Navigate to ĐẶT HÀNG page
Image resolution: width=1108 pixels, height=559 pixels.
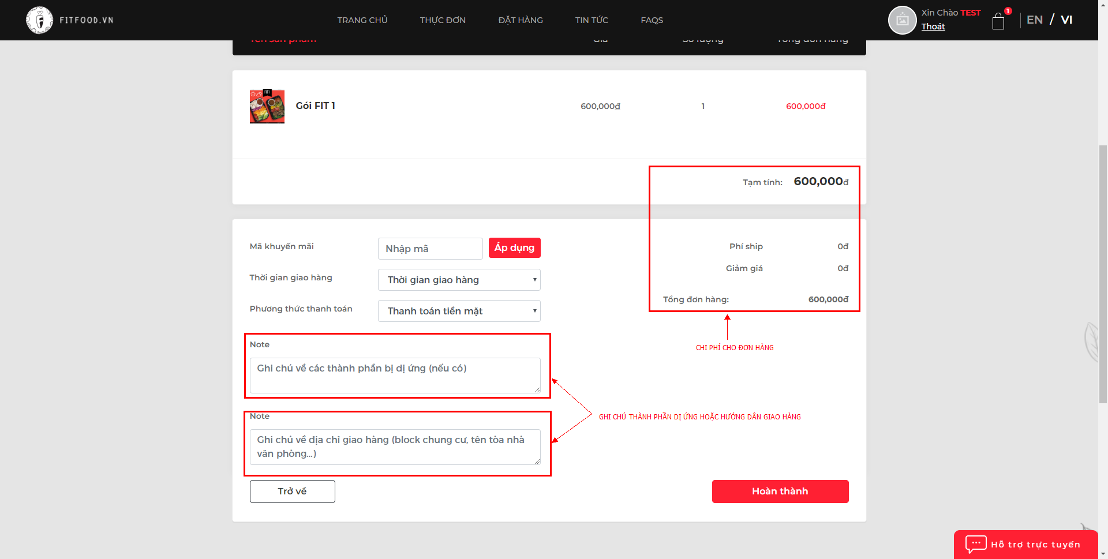pos(520,20)
